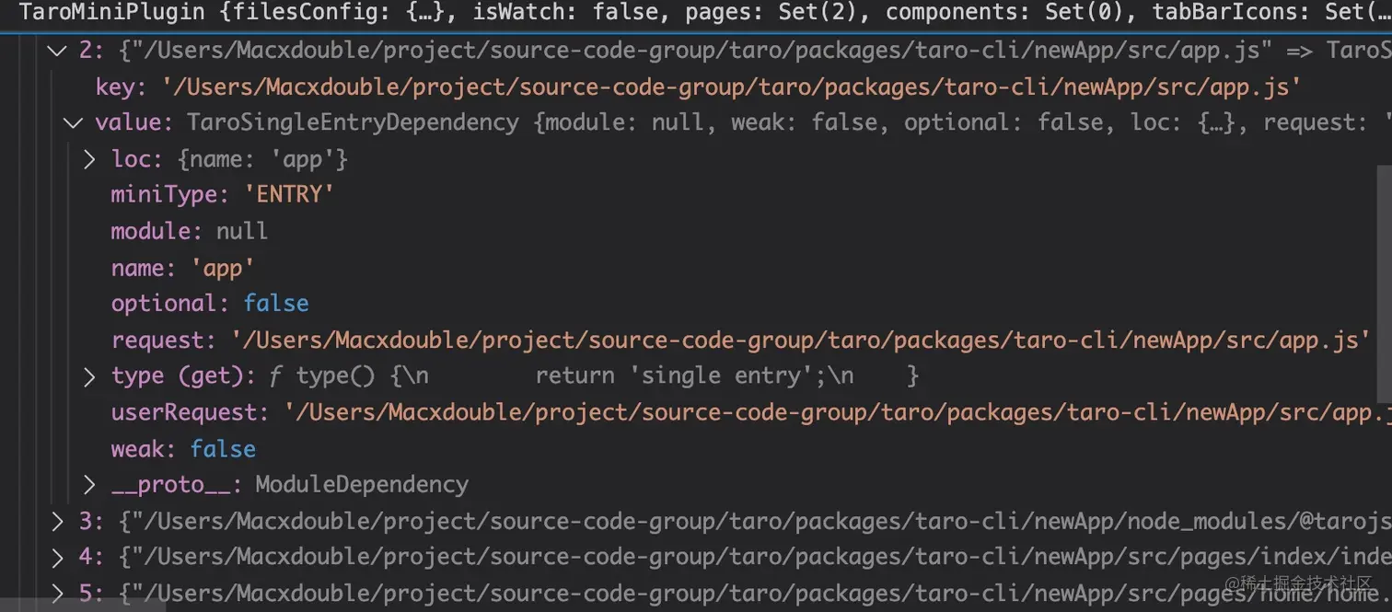Select the request path string
1392x612 pixels.
pyautogui.click(x=800, y=341)
